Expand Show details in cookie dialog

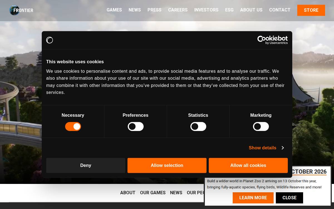[266, 148]
